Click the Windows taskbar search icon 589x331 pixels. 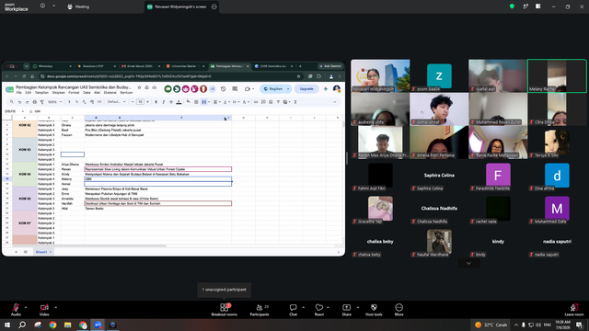click(x=22, y=325)
